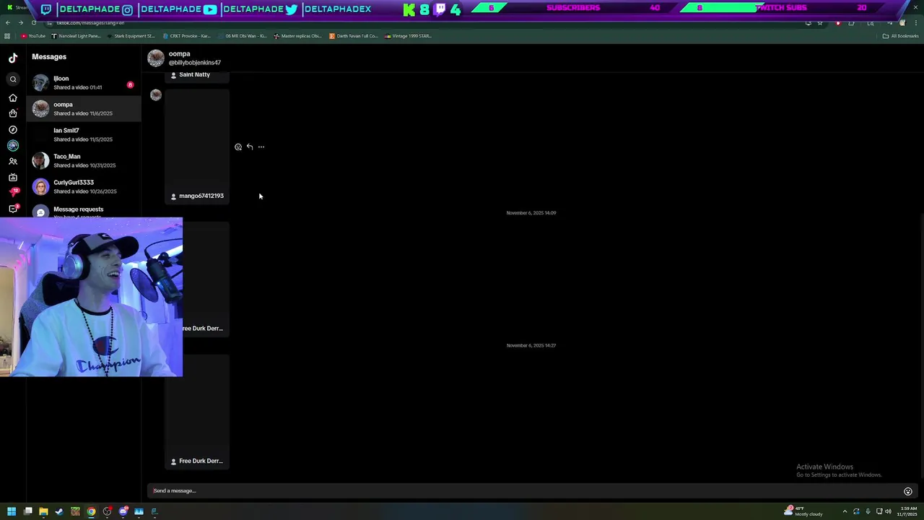The height and width of the screenshot is (520, 924).
Task: Expand All Bookmarks folder
Action: pyautogui.click(x=900, y=36)
